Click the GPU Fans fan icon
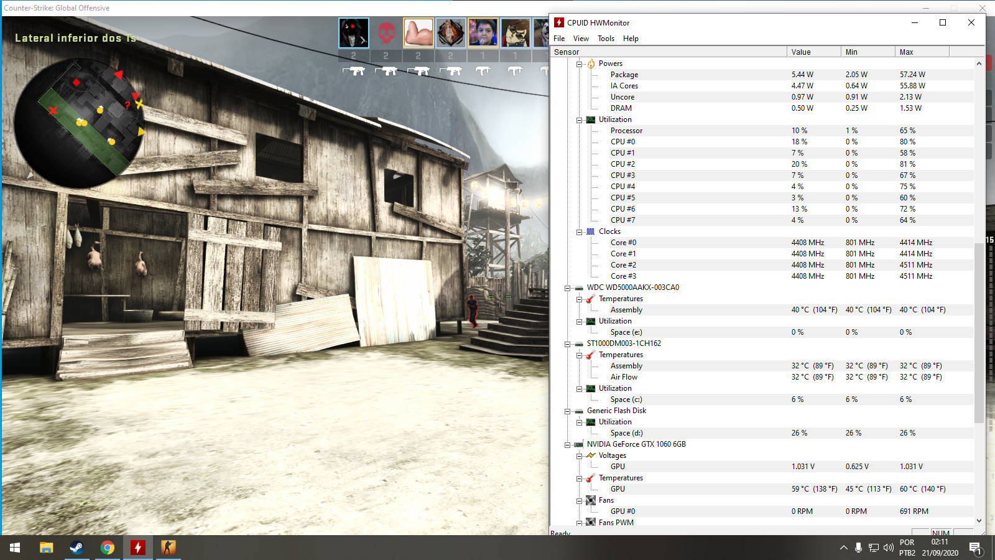 pos(591,500)
